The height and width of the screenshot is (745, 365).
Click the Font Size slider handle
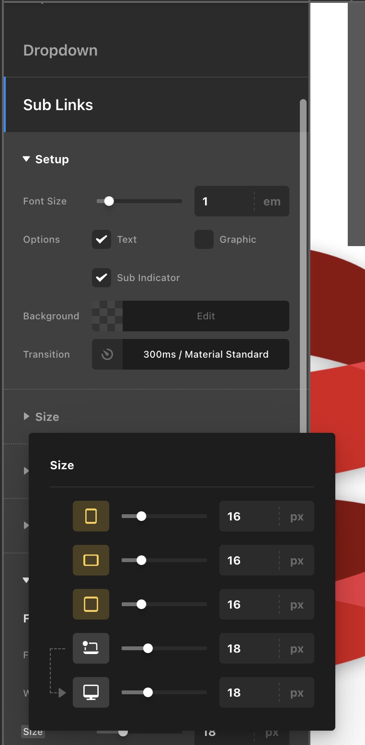tap(109, 201)
